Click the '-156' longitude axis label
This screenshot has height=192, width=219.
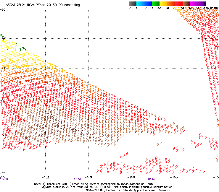(131, 177)
